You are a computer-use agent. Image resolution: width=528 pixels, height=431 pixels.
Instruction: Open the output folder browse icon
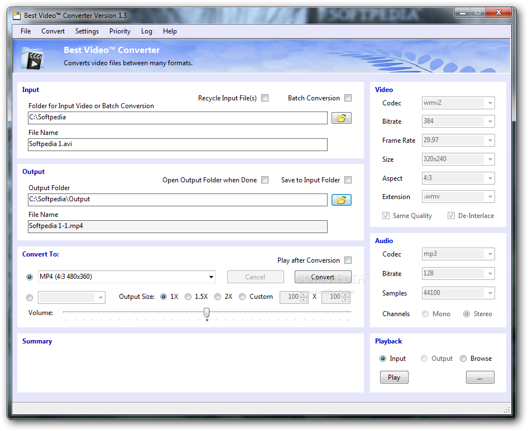(341, 200)
